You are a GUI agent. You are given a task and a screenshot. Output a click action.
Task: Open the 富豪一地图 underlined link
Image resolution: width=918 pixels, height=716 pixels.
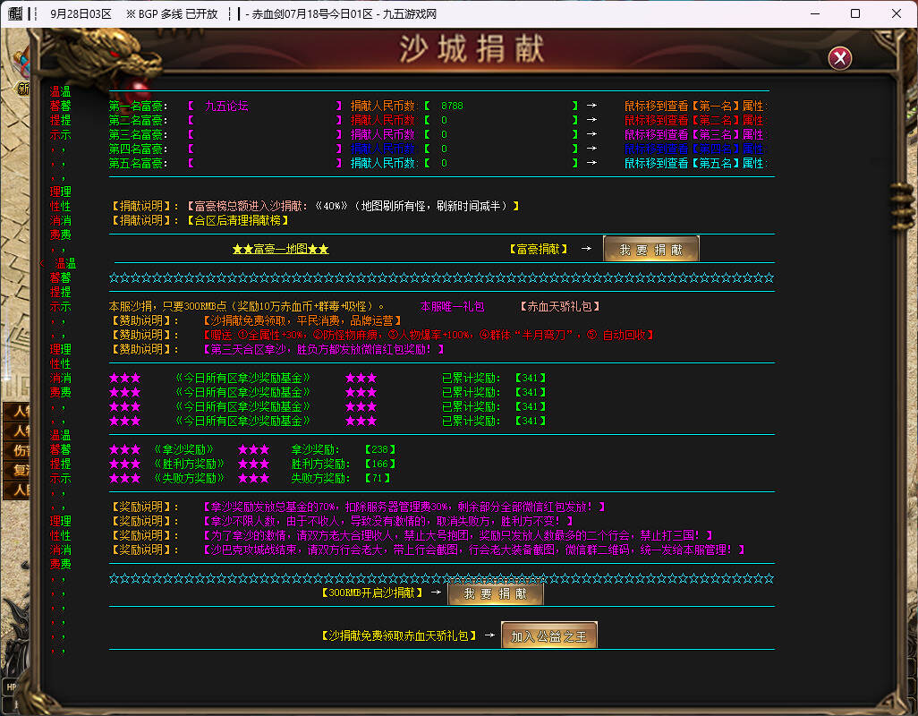[x=280, y=249]
